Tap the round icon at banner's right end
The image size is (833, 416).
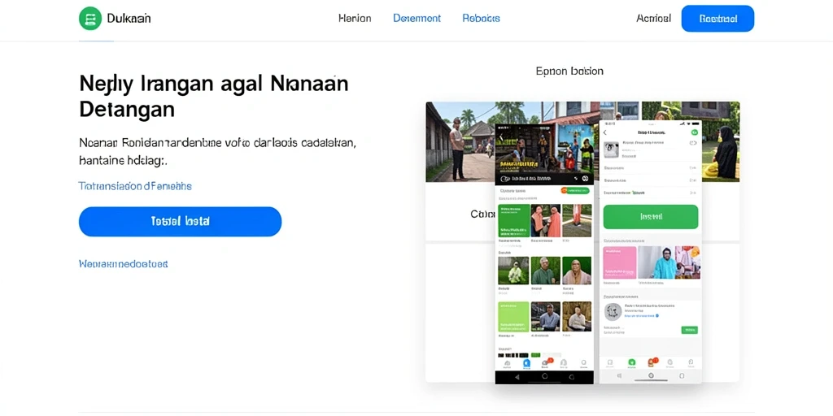click(x=585, y=179)
